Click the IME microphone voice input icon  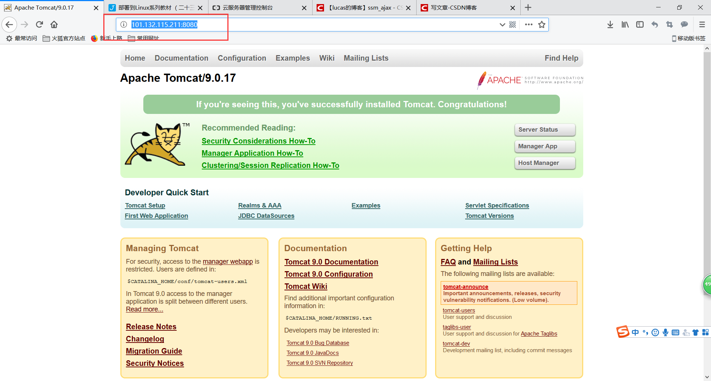coord(665,332)
